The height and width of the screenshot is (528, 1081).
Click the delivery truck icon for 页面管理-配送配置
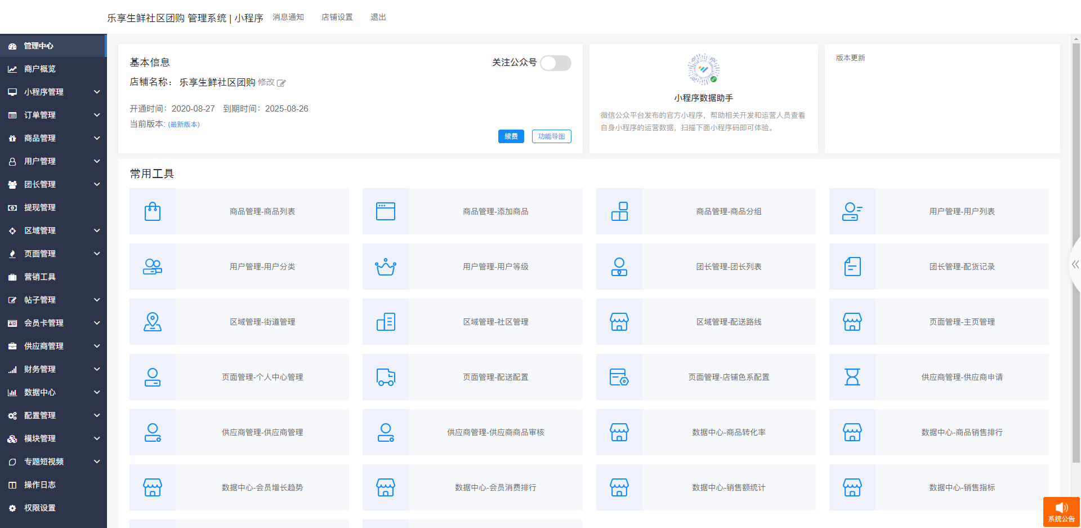(386, 377)
